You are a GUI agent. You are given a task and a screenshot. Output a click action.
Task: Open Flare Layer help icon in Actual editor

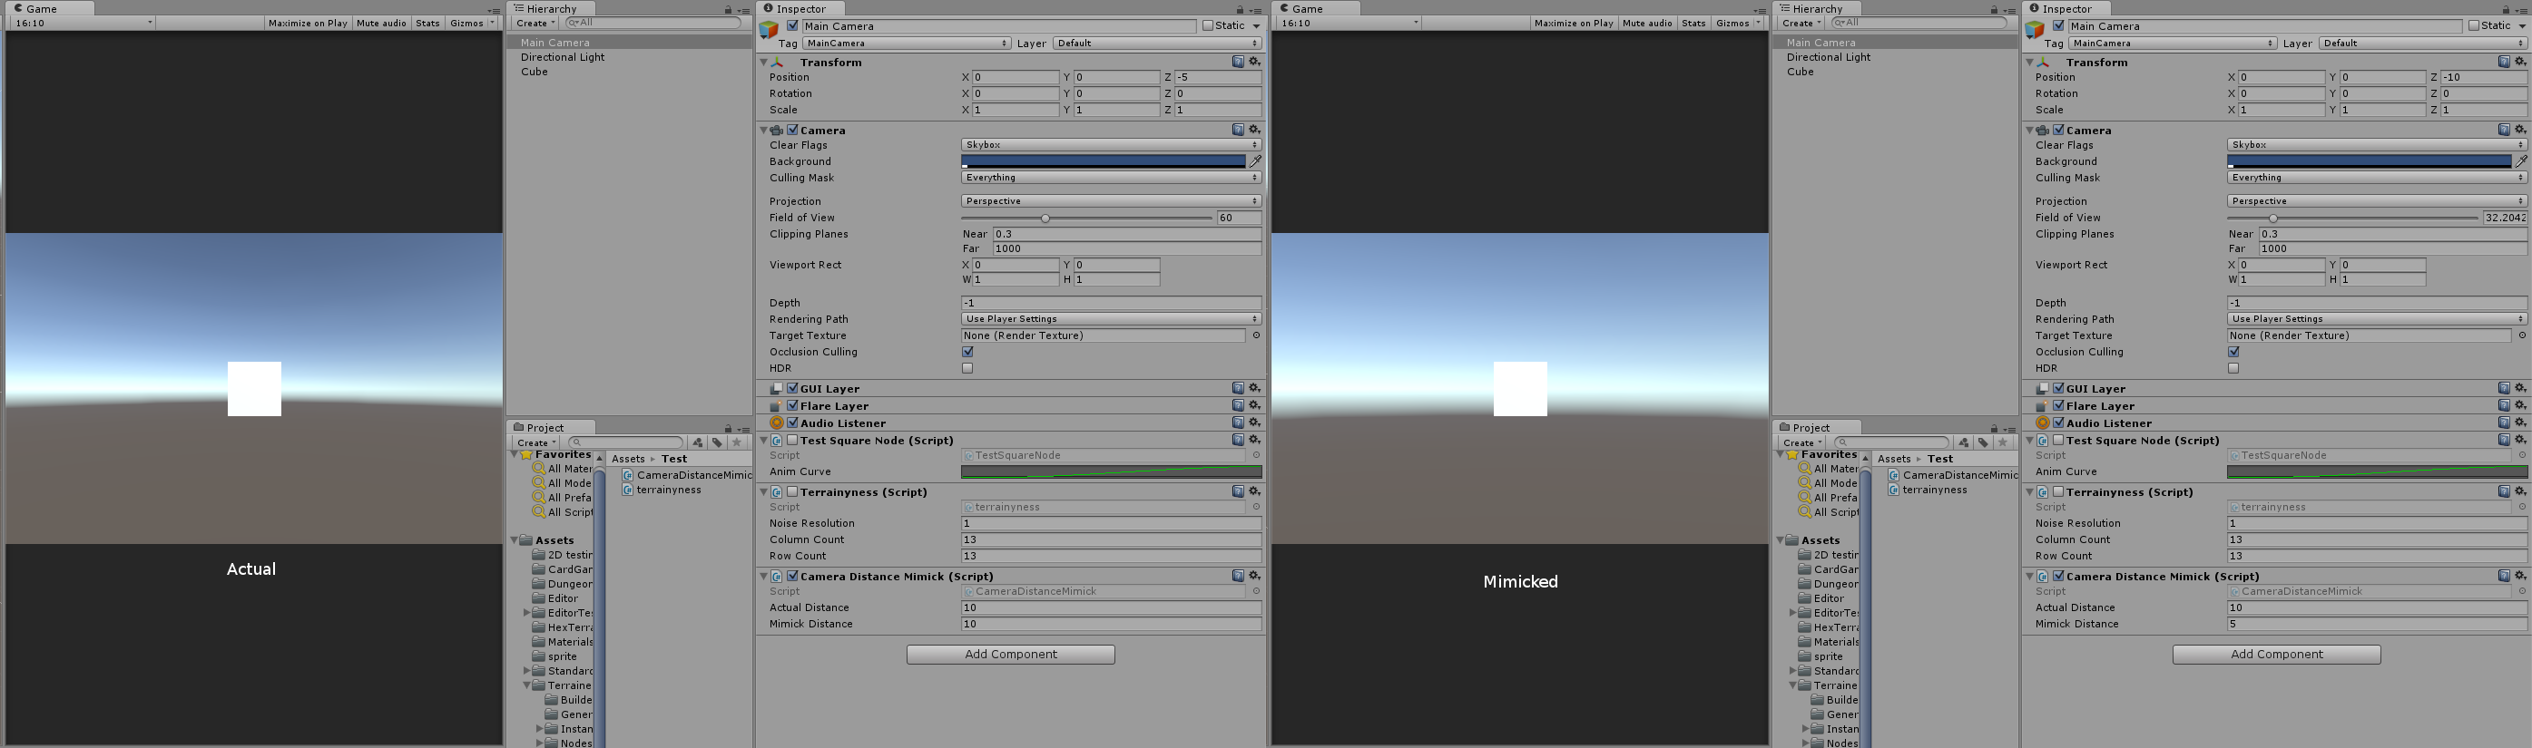1238,405
